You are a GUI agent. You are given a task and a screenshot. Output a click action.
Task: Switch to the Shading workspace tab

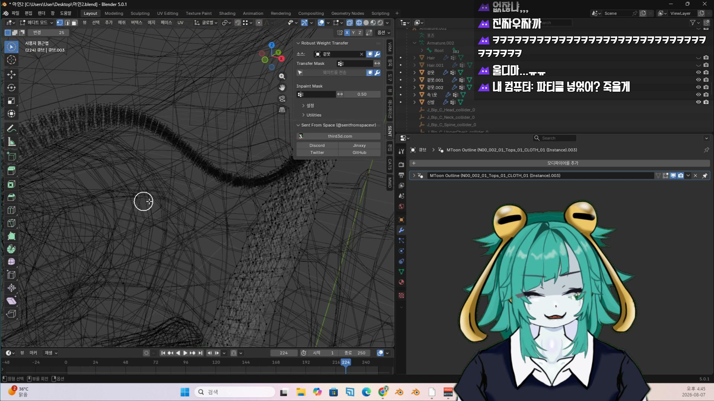[227, 13]
